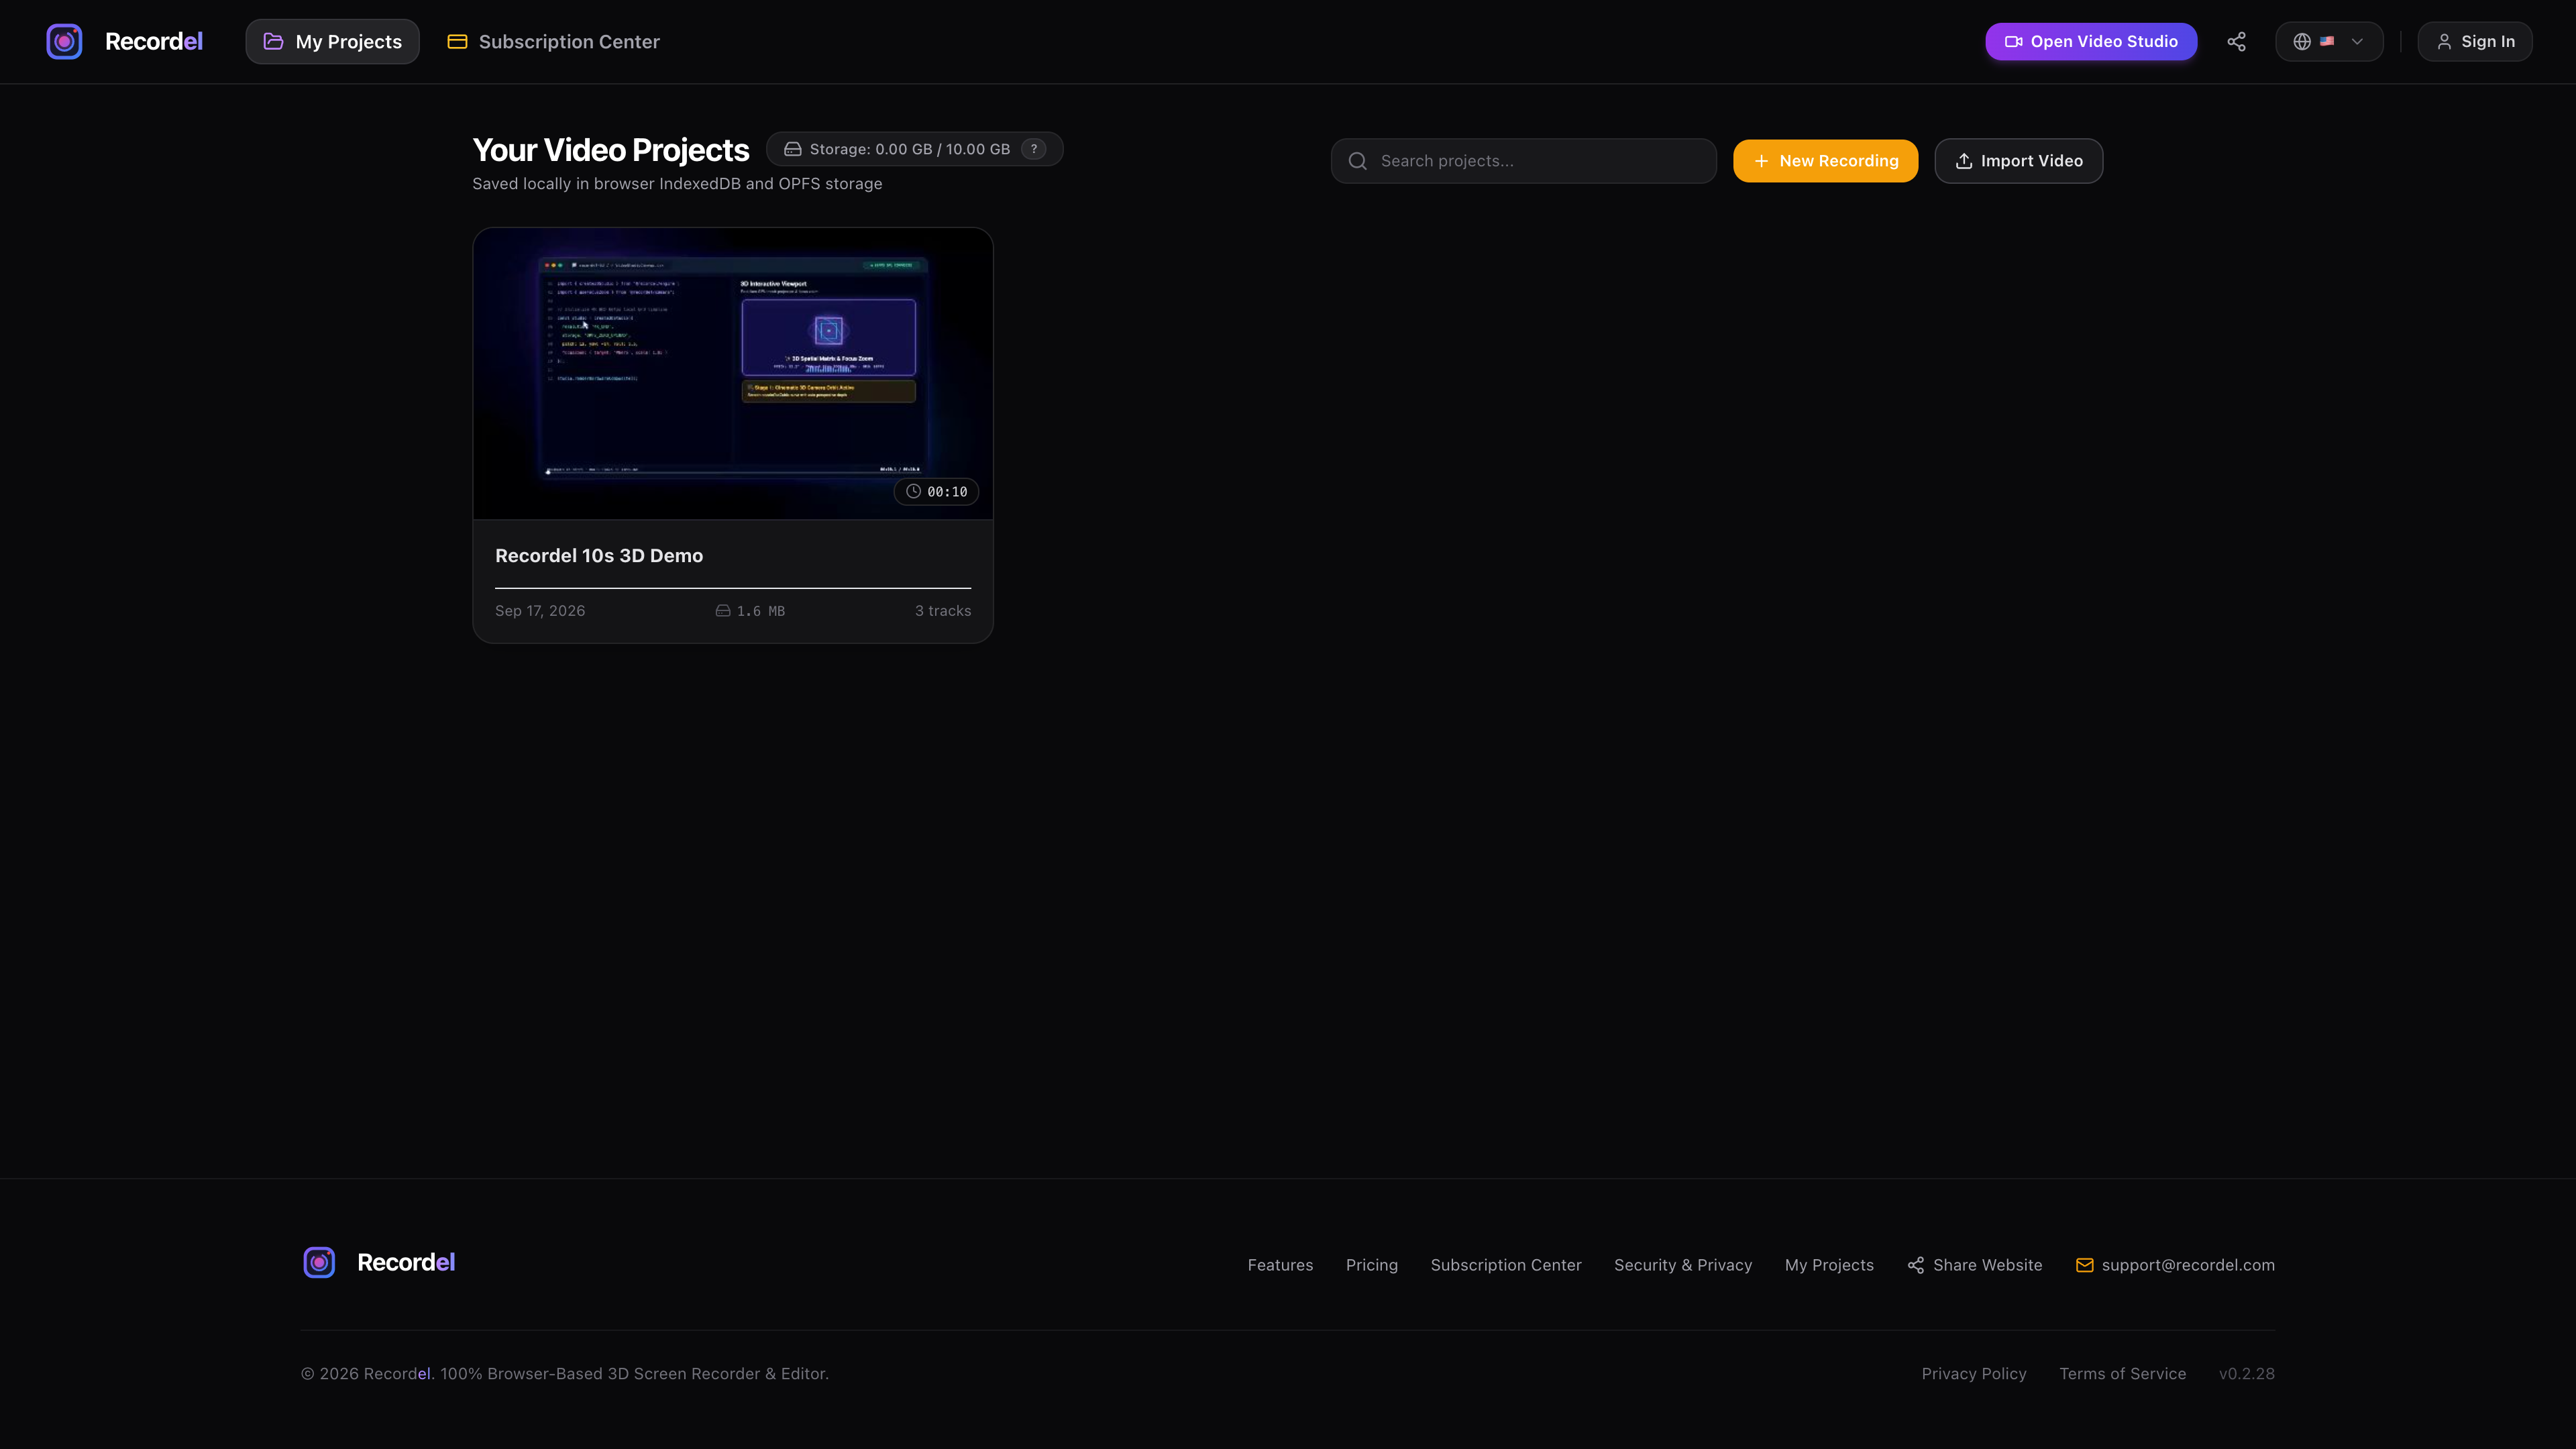This screenshot has width=2576, height=1449.
Task: Click the Sep 17, 2026 date
Action: click(540, 610)
